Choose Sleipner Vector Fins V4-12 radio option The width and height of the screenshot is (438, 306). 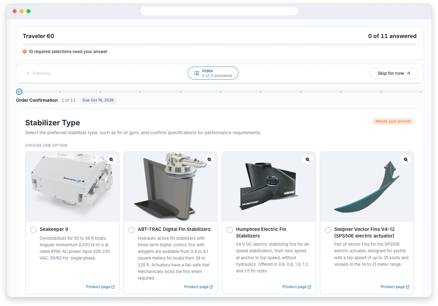click(328, 230)
